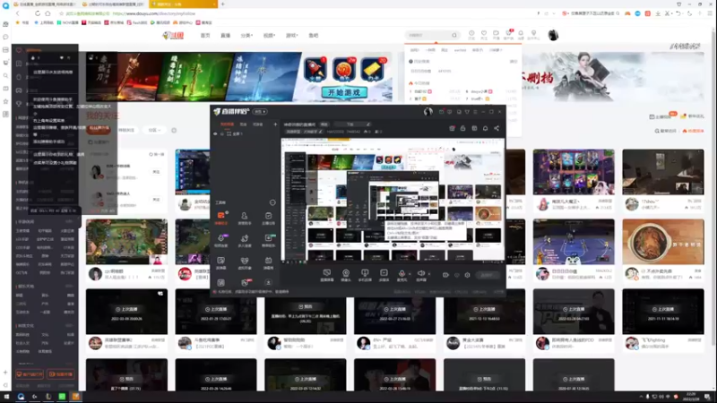Image resolution: width=717 pixels, height=403 pixels.
Task: Add a camera source in streaming tool
Action: pos(346,275)
